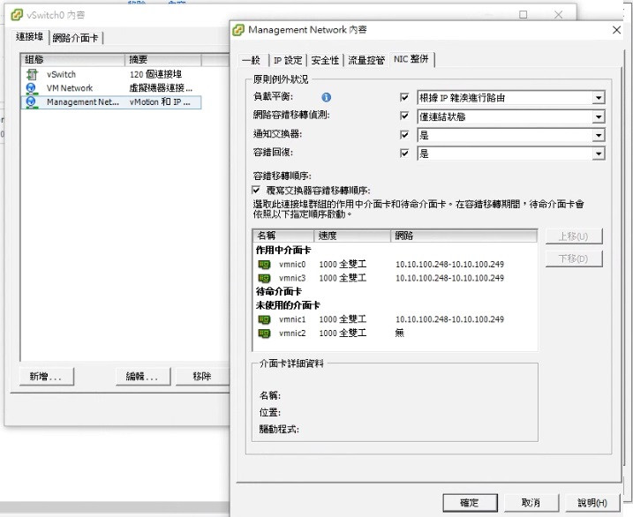Viewport: 633px width, 517px height.
Task: Select the vmnic1 row name
Action: [292, 319]
